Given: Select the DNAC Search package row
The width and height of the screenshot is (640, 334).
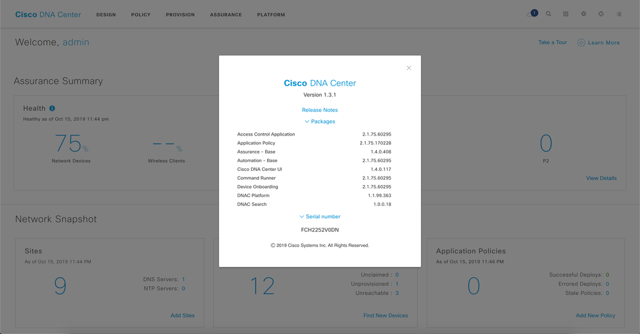Looking at the screenshot, I should click(315, 204).
